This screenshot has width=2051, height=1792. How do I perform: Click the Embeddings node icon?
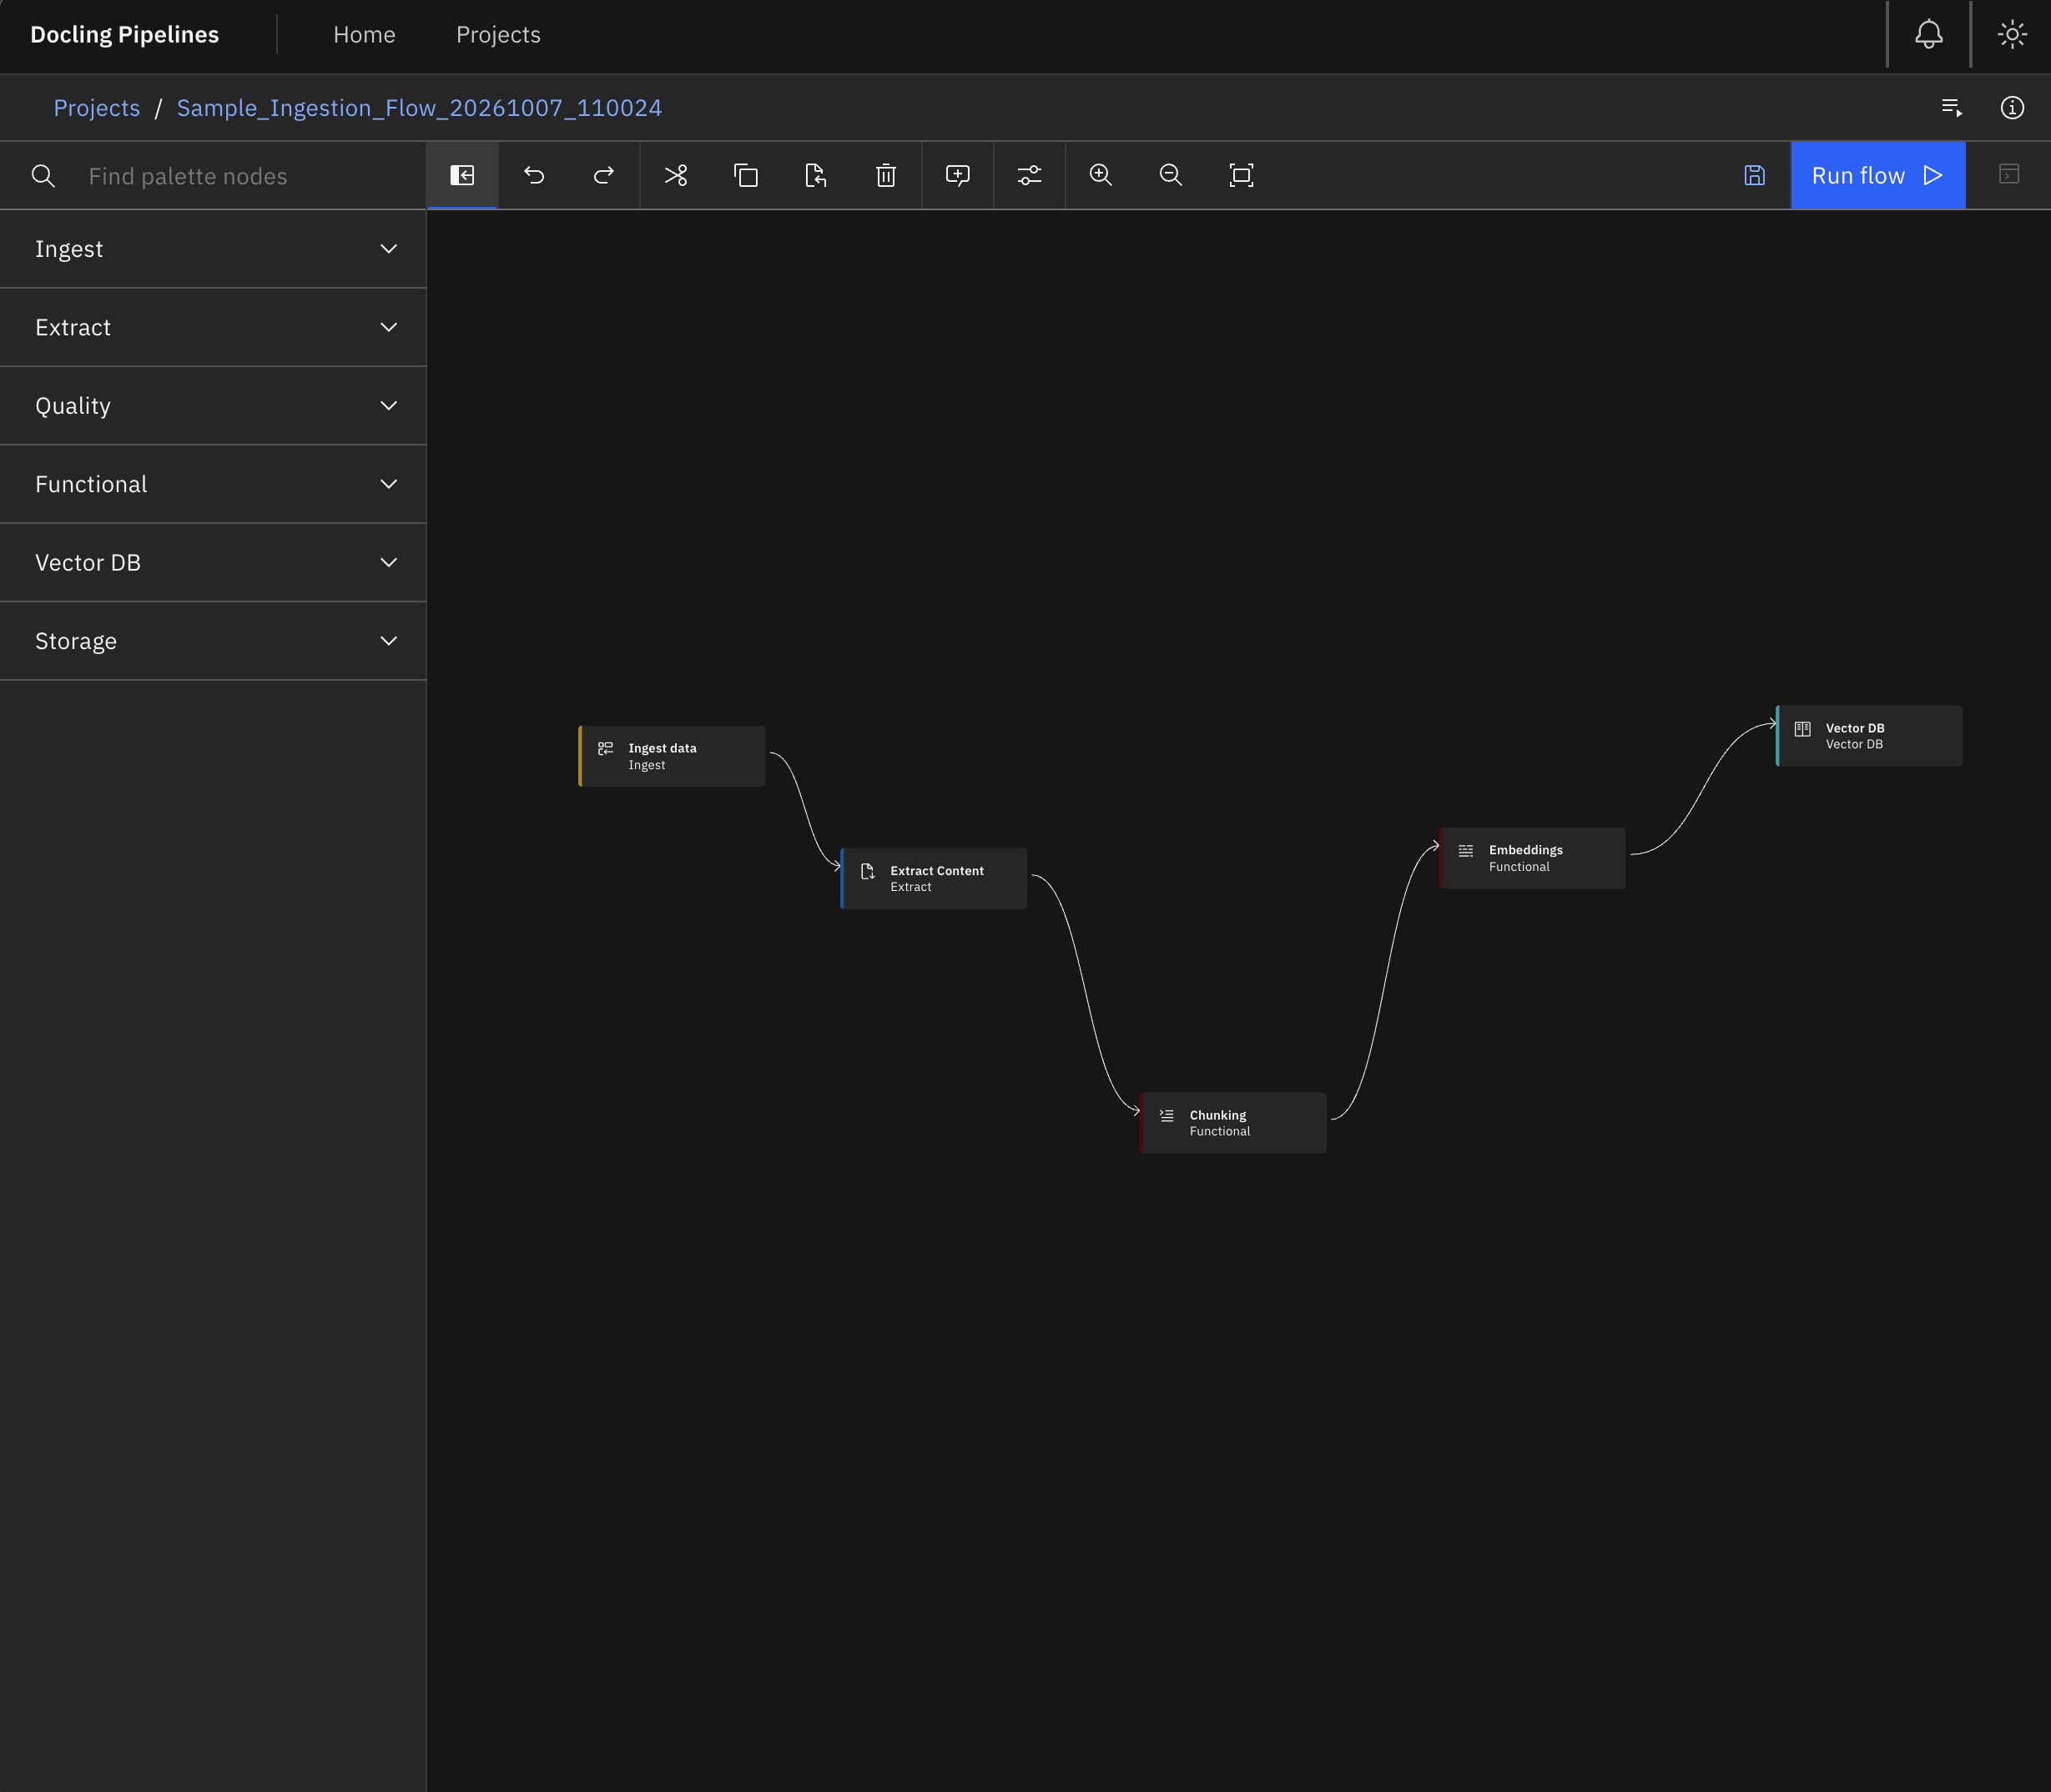1466,851
